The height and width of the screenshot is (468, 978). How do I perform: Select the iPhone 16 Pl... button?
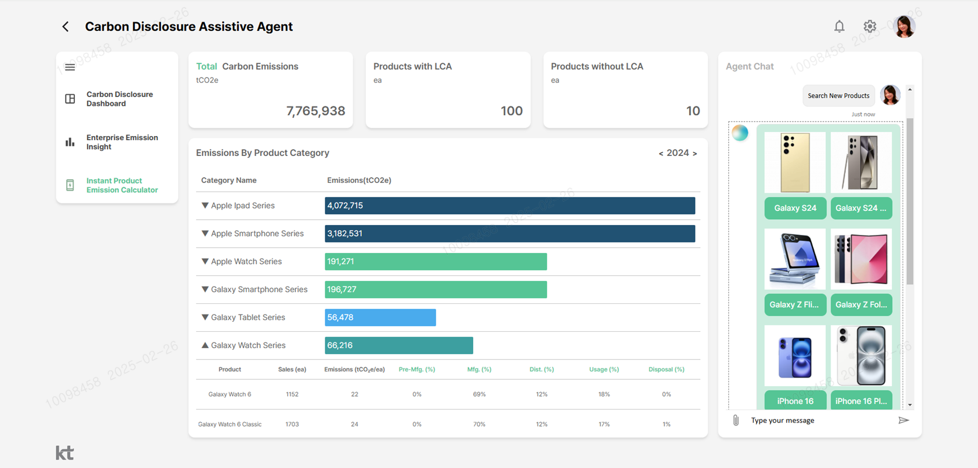coord(861,400)
